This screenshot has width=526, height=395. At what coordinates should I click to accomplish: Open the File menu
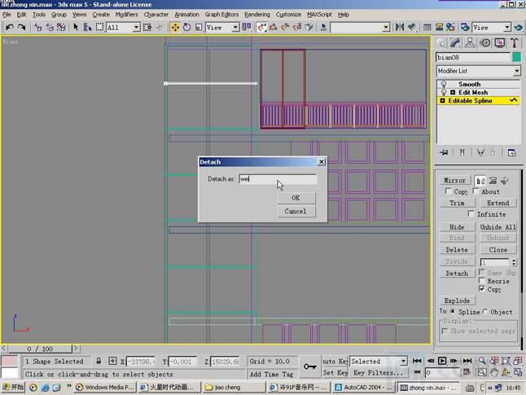point(7,15)
